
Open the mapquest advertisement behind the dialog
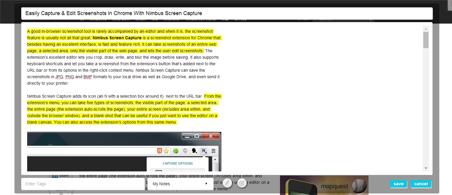[x=324, y=185]
